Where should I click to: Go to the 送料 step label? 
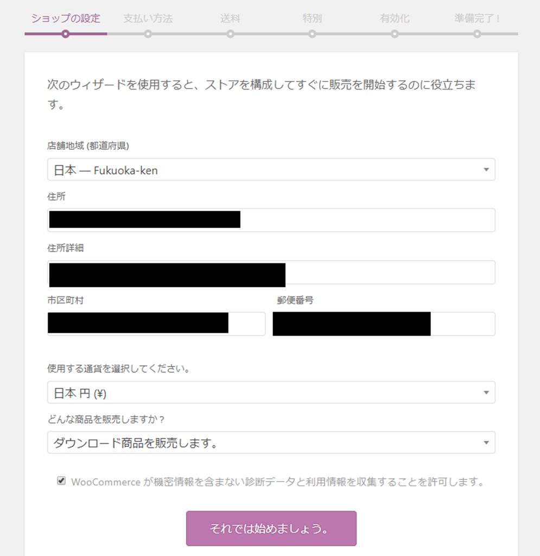pos(230,18)
